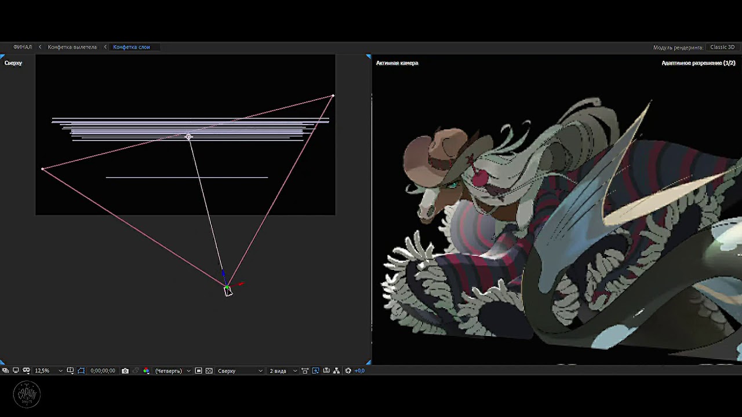Open the show channel color circles icon

click(x=146, y=371)
